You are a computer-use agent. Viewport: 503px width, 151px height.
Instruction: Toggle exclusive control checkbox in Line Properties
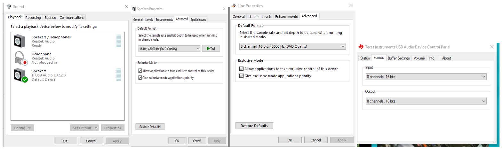pyautogui.click(x=241, y=69)
